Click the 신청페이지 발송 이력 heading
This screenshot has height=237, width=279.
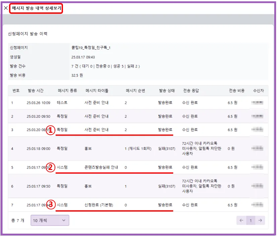click(x=27, y=34)
